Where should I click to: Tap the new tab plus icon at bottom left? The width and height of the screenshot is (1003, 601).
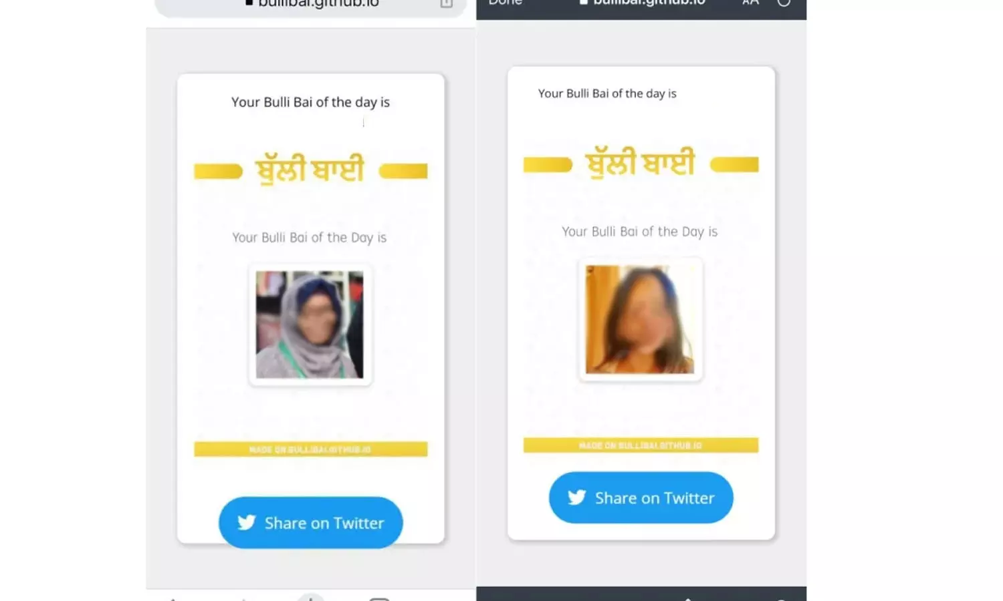310,597
